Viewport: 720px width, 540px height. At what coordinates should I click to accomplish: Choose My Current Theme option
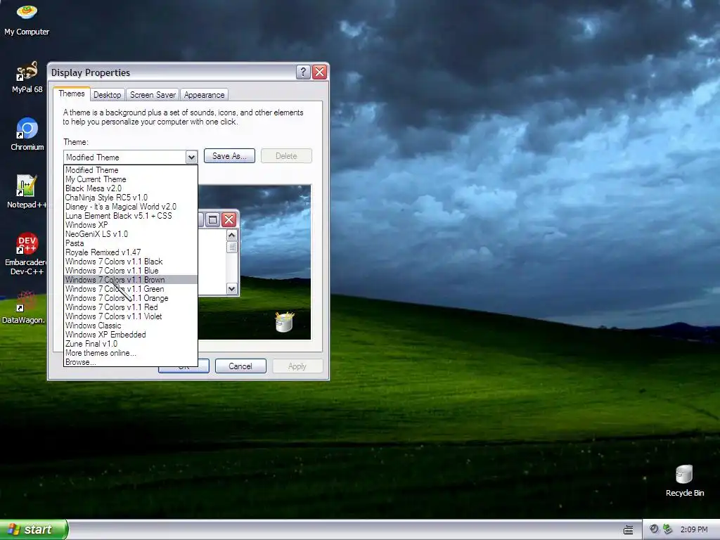[130, 179]
